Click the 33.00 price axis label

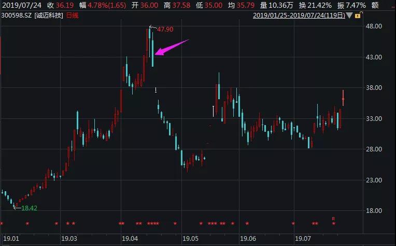[x=374, y=118]
